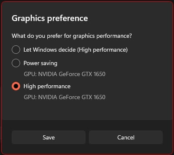Screen dimensions: 174x155
Task: Click the High performance option label text
Action: [x=47, y=87]
